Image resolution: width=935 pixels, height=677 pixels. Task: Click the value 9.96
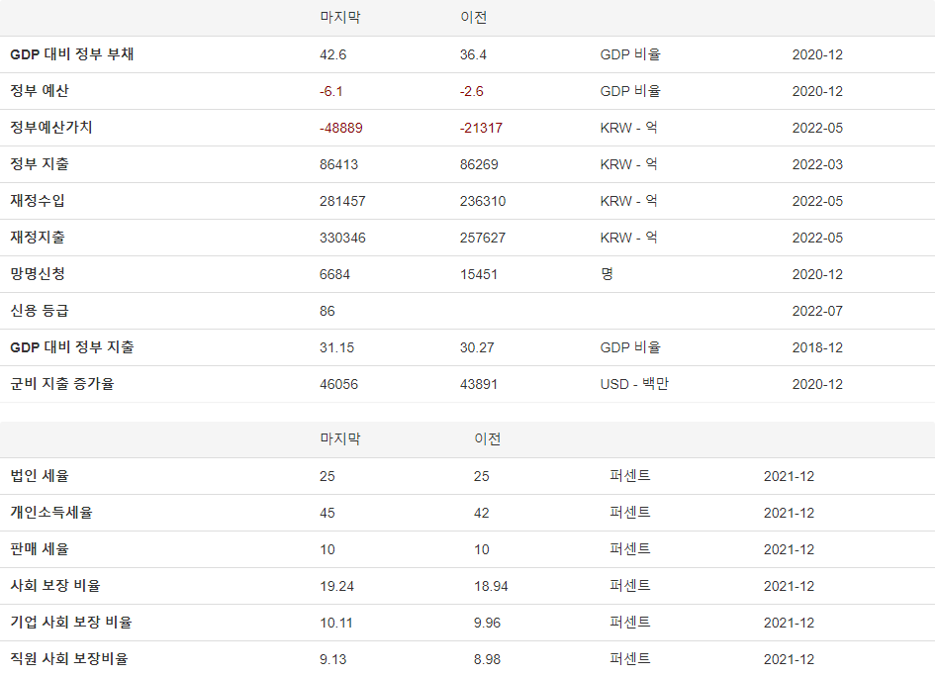(487, 624)
